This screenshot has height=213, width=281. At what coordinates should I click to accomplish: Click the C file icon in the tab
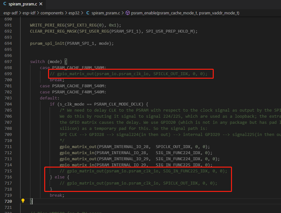click(5, 4)
